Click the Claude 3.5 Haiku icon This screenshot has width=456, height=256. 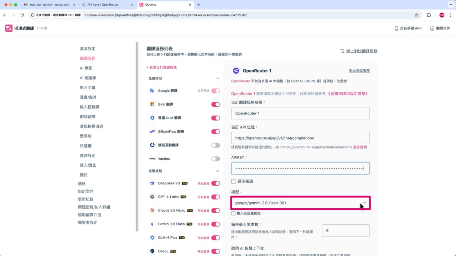pos(152,210)
